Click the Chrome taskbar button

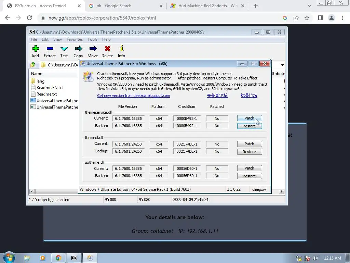coord(58,258)
